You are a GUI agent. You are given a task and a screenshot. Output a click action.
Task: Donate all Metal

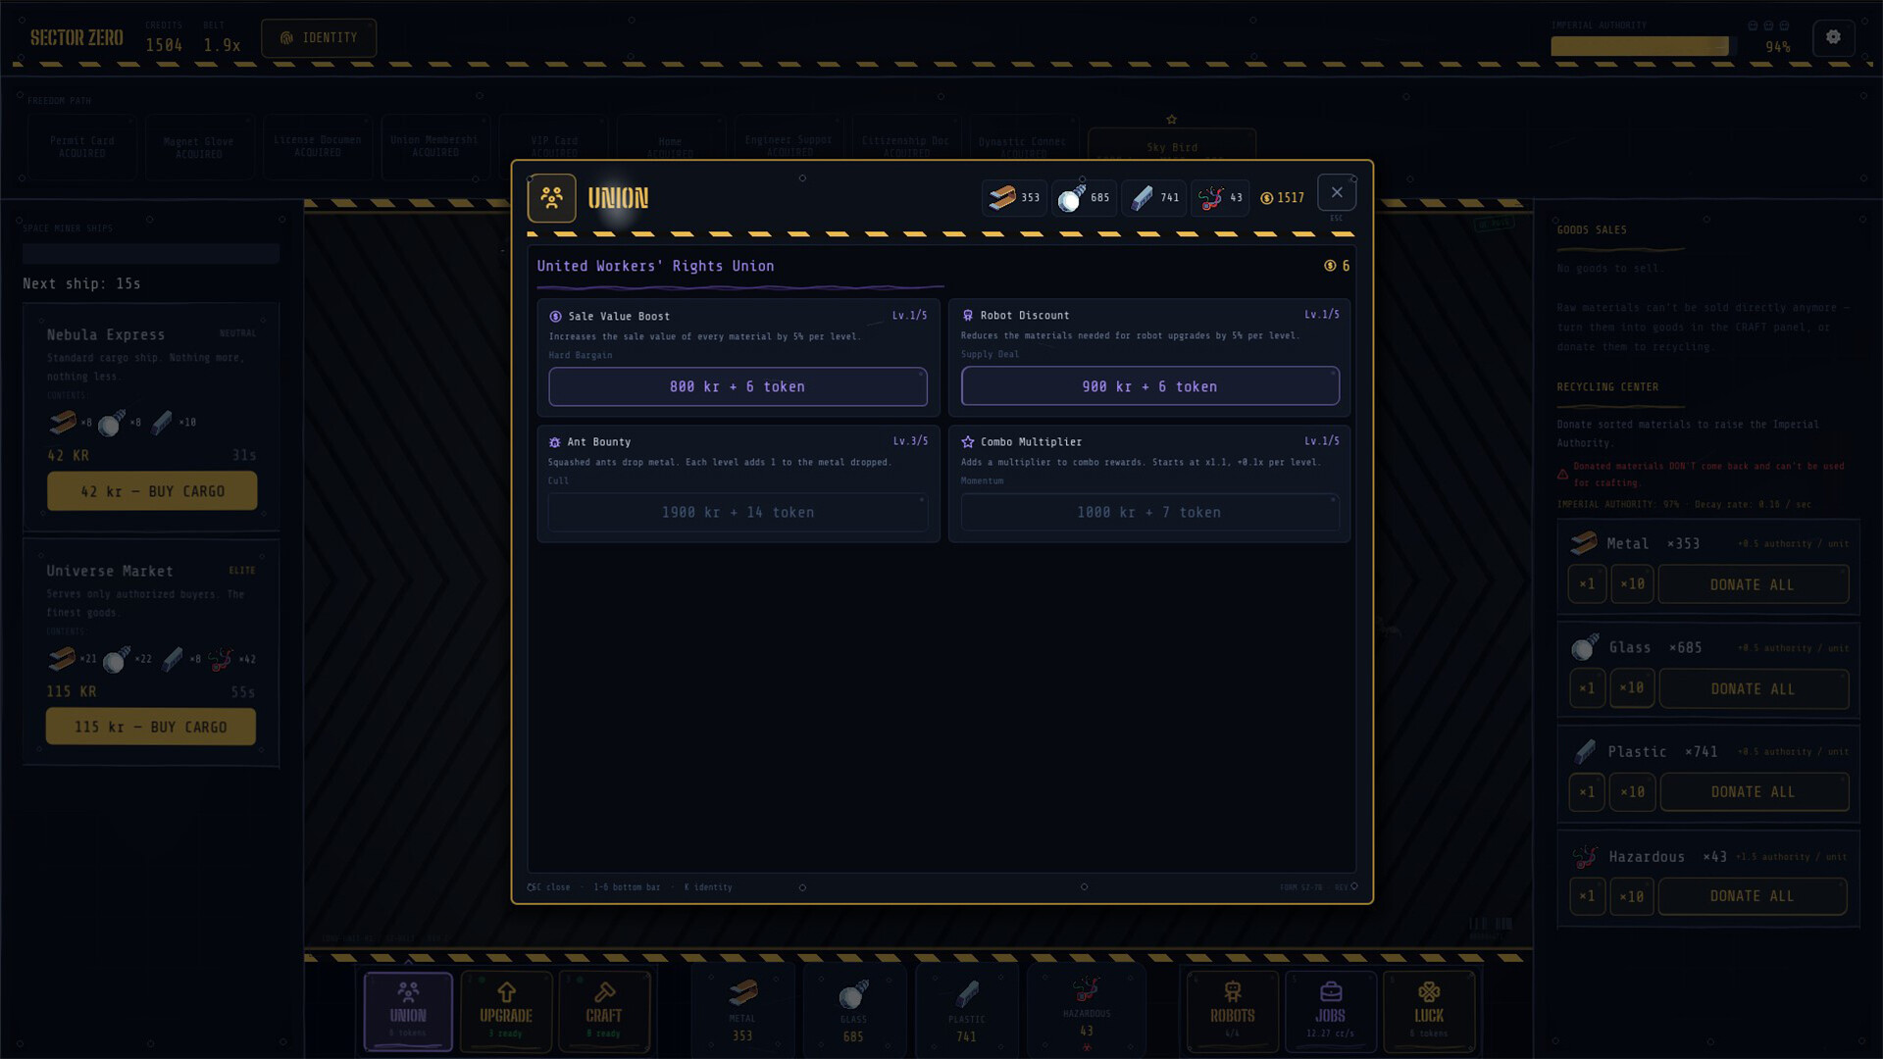[1754, 584]
